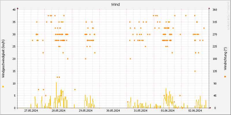Click the Windgeschwindigkeit (km/h) axis title

point(3,59)
